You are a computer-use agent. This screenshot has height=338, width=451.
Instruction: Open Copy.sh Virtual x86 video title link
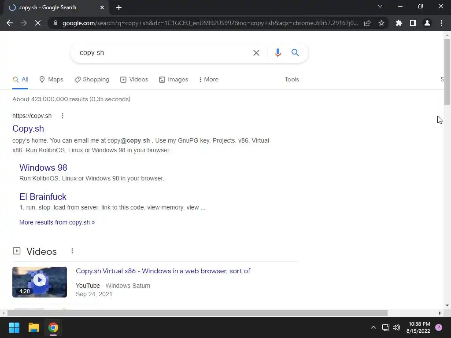tap(163, 271)
